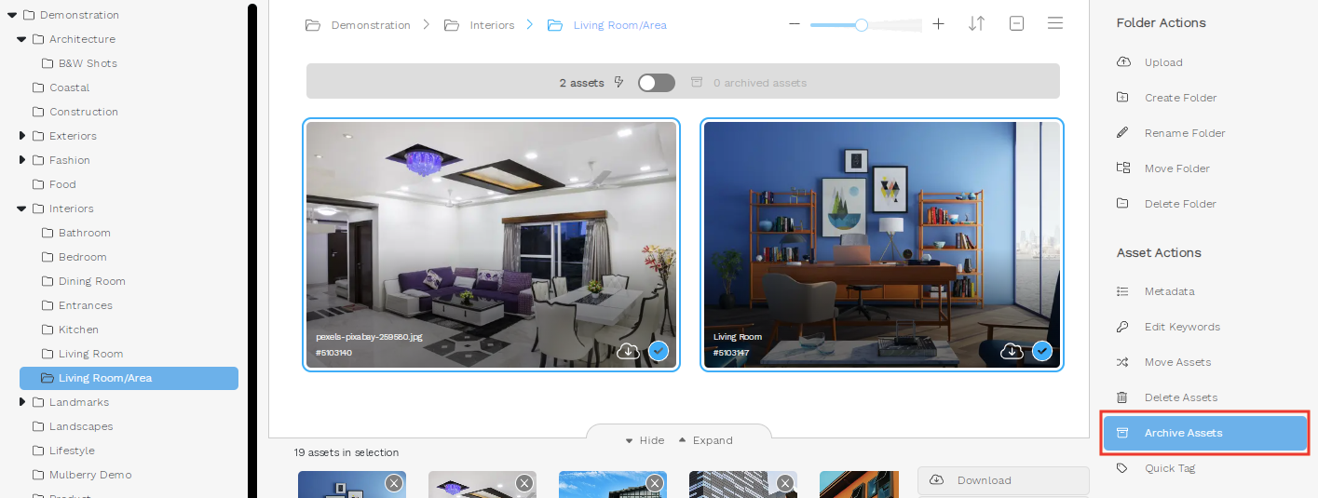Click the Metadata list icon
Viewport: 1318px width, 498px height.
tap(1122, 291)
